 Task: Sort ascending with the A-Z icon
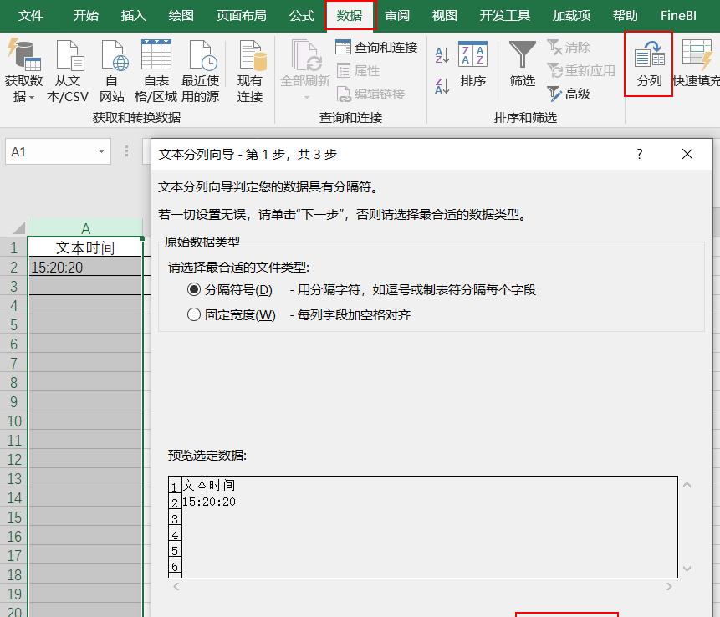click(x=442, y=54)
